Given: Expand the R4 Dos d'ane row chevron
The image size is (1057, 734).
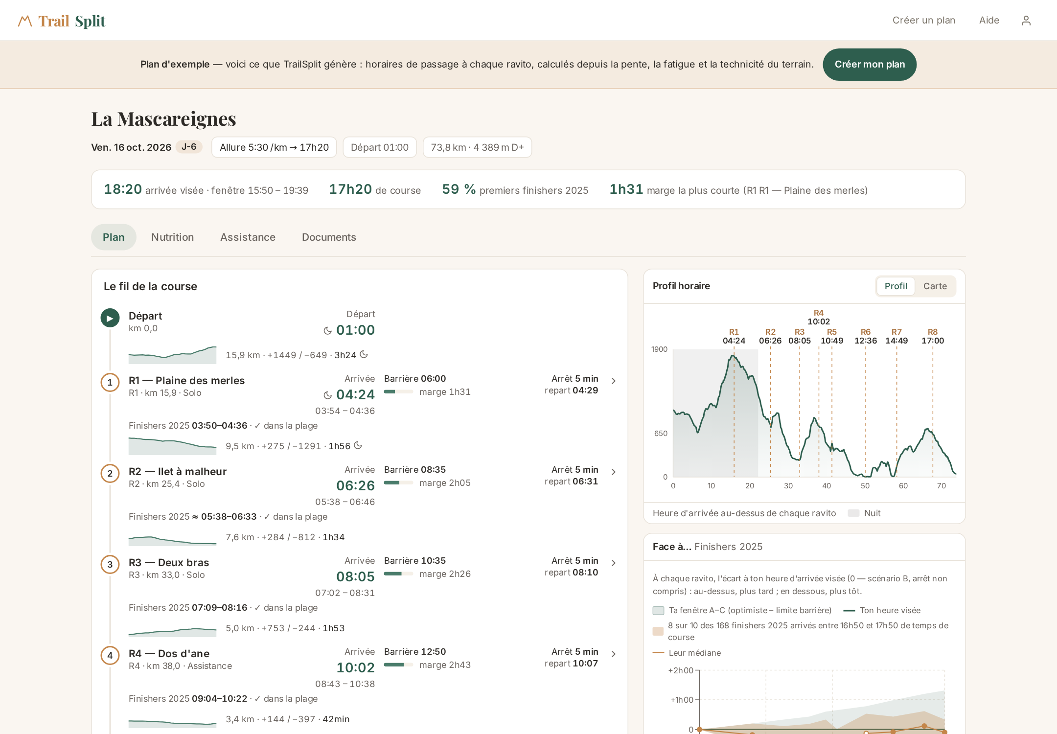Looking at the screenshot, I should [x=614, y=654].
